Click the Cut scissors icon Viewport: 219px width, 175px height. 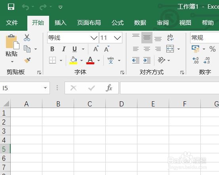point(27,37)
